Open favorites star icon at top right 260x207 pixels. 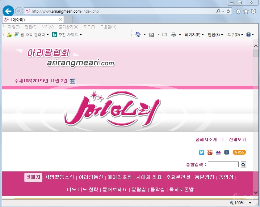click(x=246, y=11)
